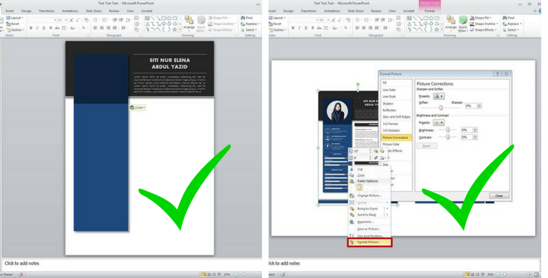Pick the star shape in the left window gallery
The image size is (548, 278).
(x=175, y=30)
